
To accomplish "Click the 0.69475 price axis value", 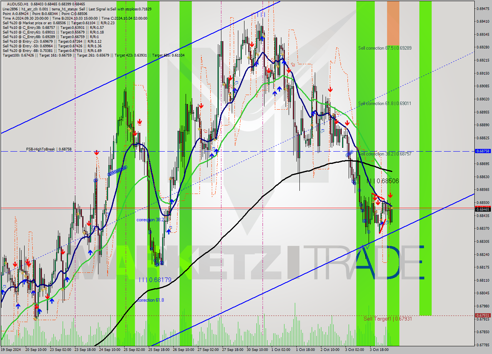I will pyautogui.click(x=483, y=8).
